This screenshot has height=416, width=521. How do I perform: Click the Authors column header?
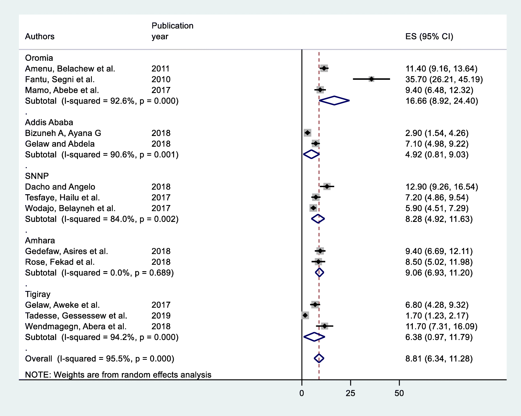coord(40,36)
